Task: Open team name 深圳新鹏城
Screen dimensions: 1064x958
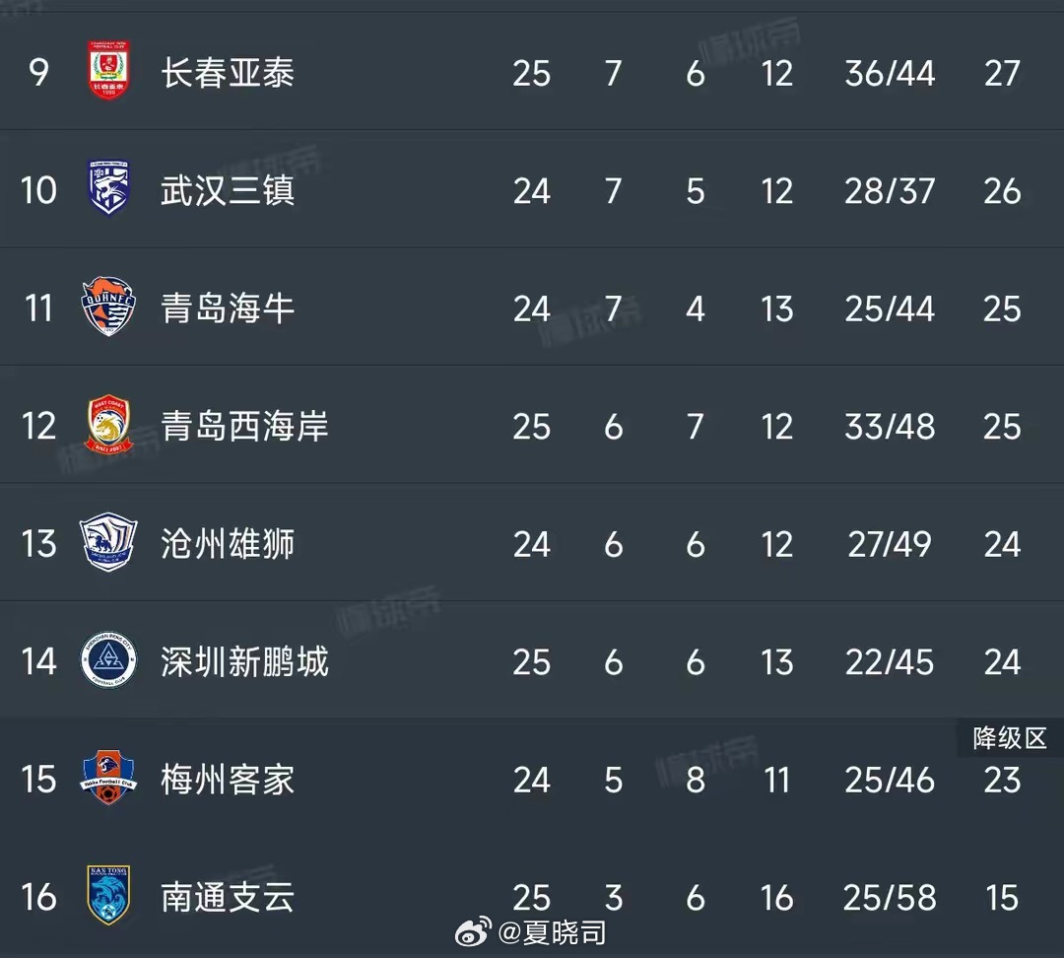Action: click(x=244, y=661)
